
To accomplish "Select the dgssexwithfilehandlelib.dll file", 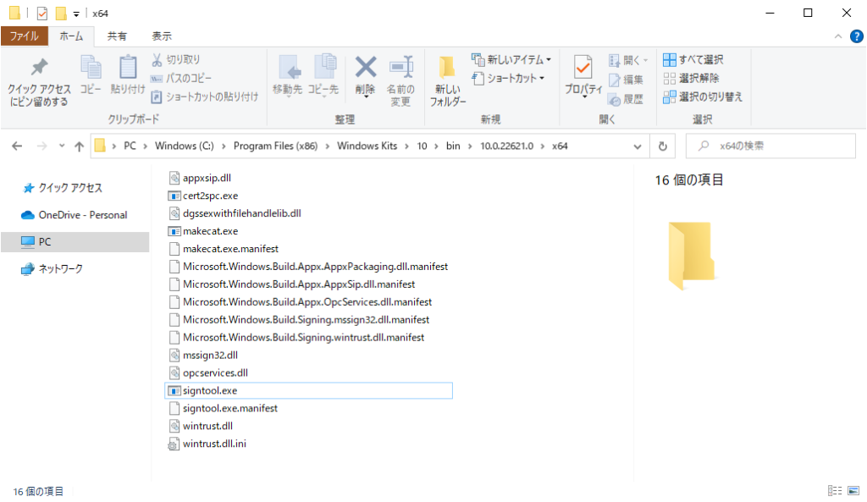I will pyautogui.click(x=235, y=213).
